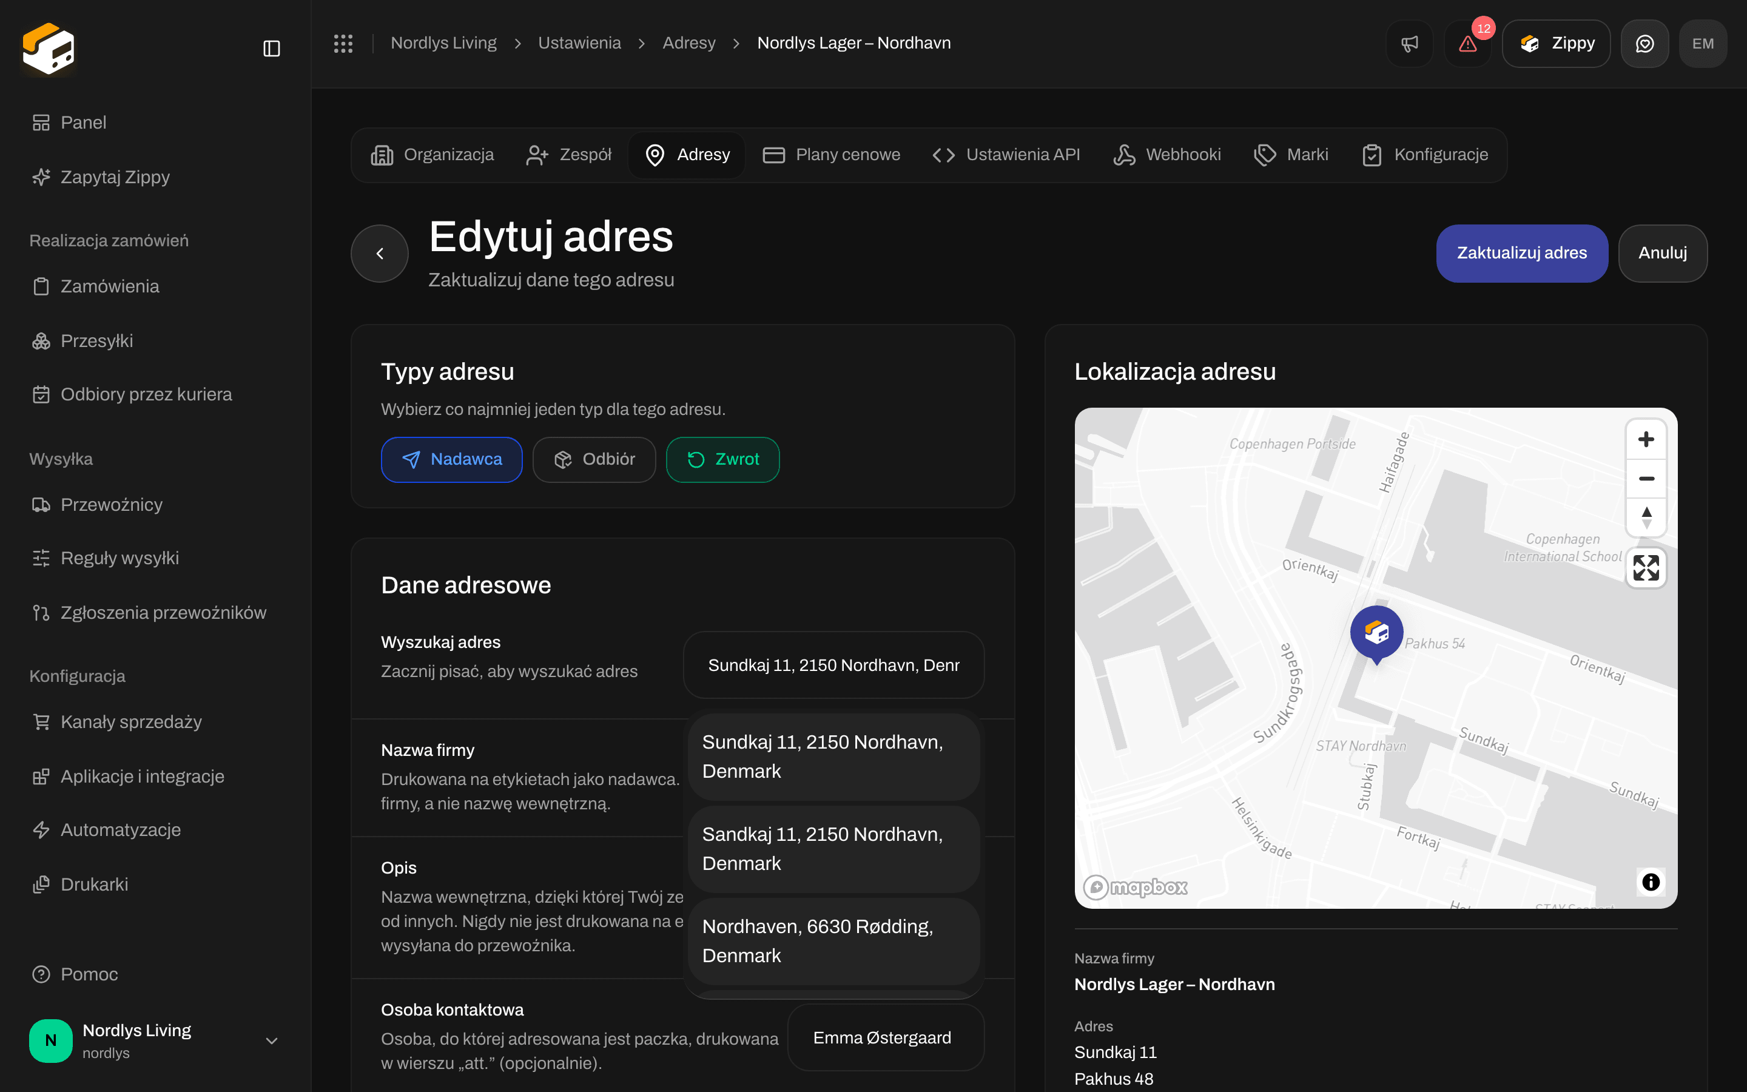Click Zaktualizuj adres button

pyautogui.click(x=1522, y=254)
